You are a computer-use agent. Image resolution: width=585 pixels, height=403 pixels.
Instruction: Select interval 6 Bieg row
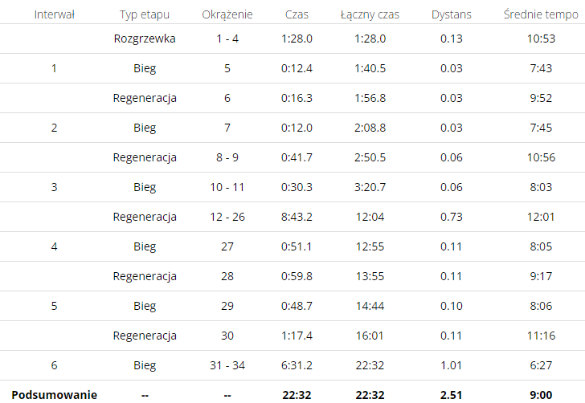point(292,365)
